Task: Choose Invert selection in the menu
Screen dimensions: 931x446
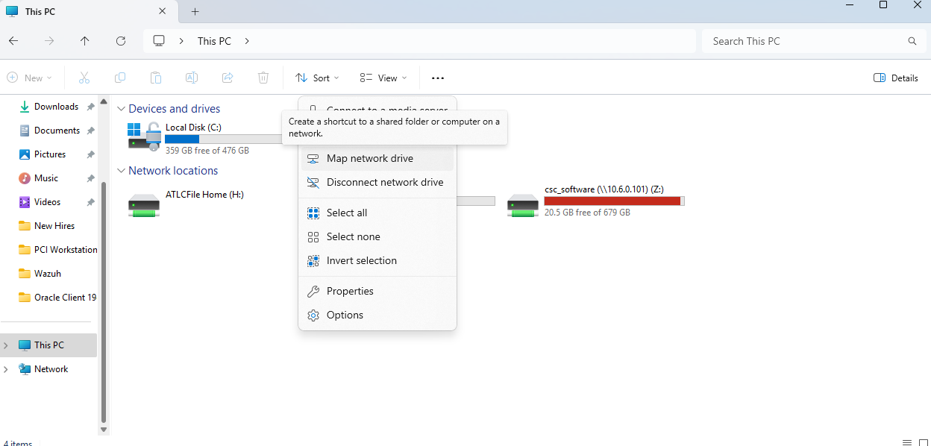Action: 361,260
